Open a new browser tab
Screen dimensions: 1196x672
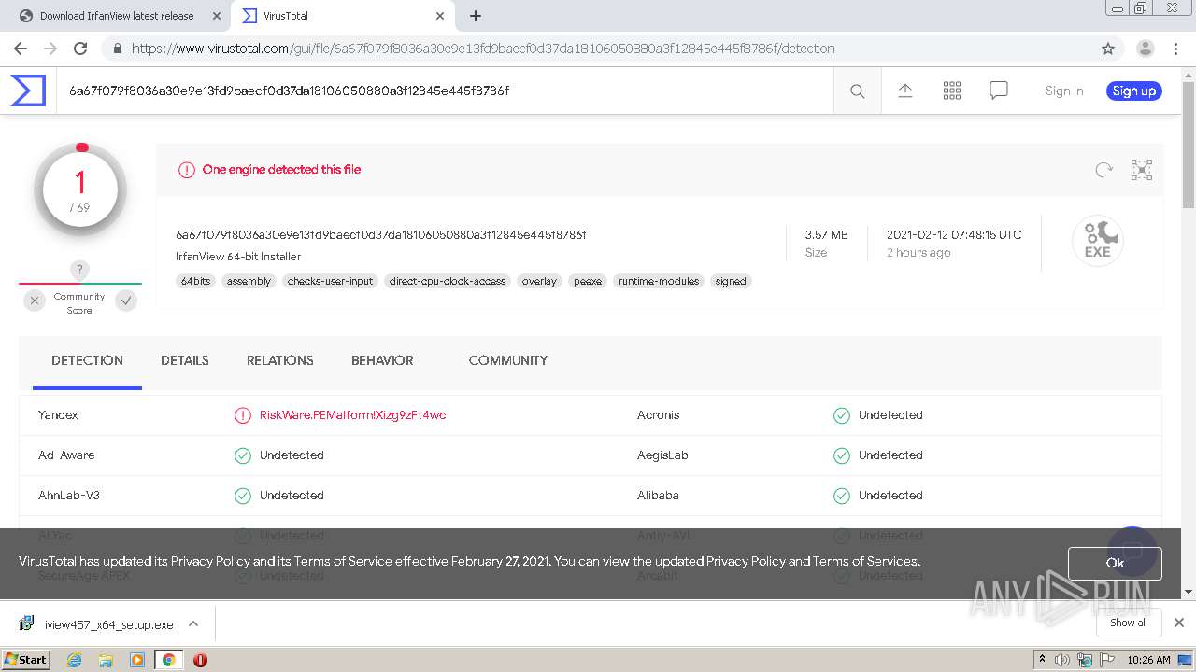(x=476, y=16)
